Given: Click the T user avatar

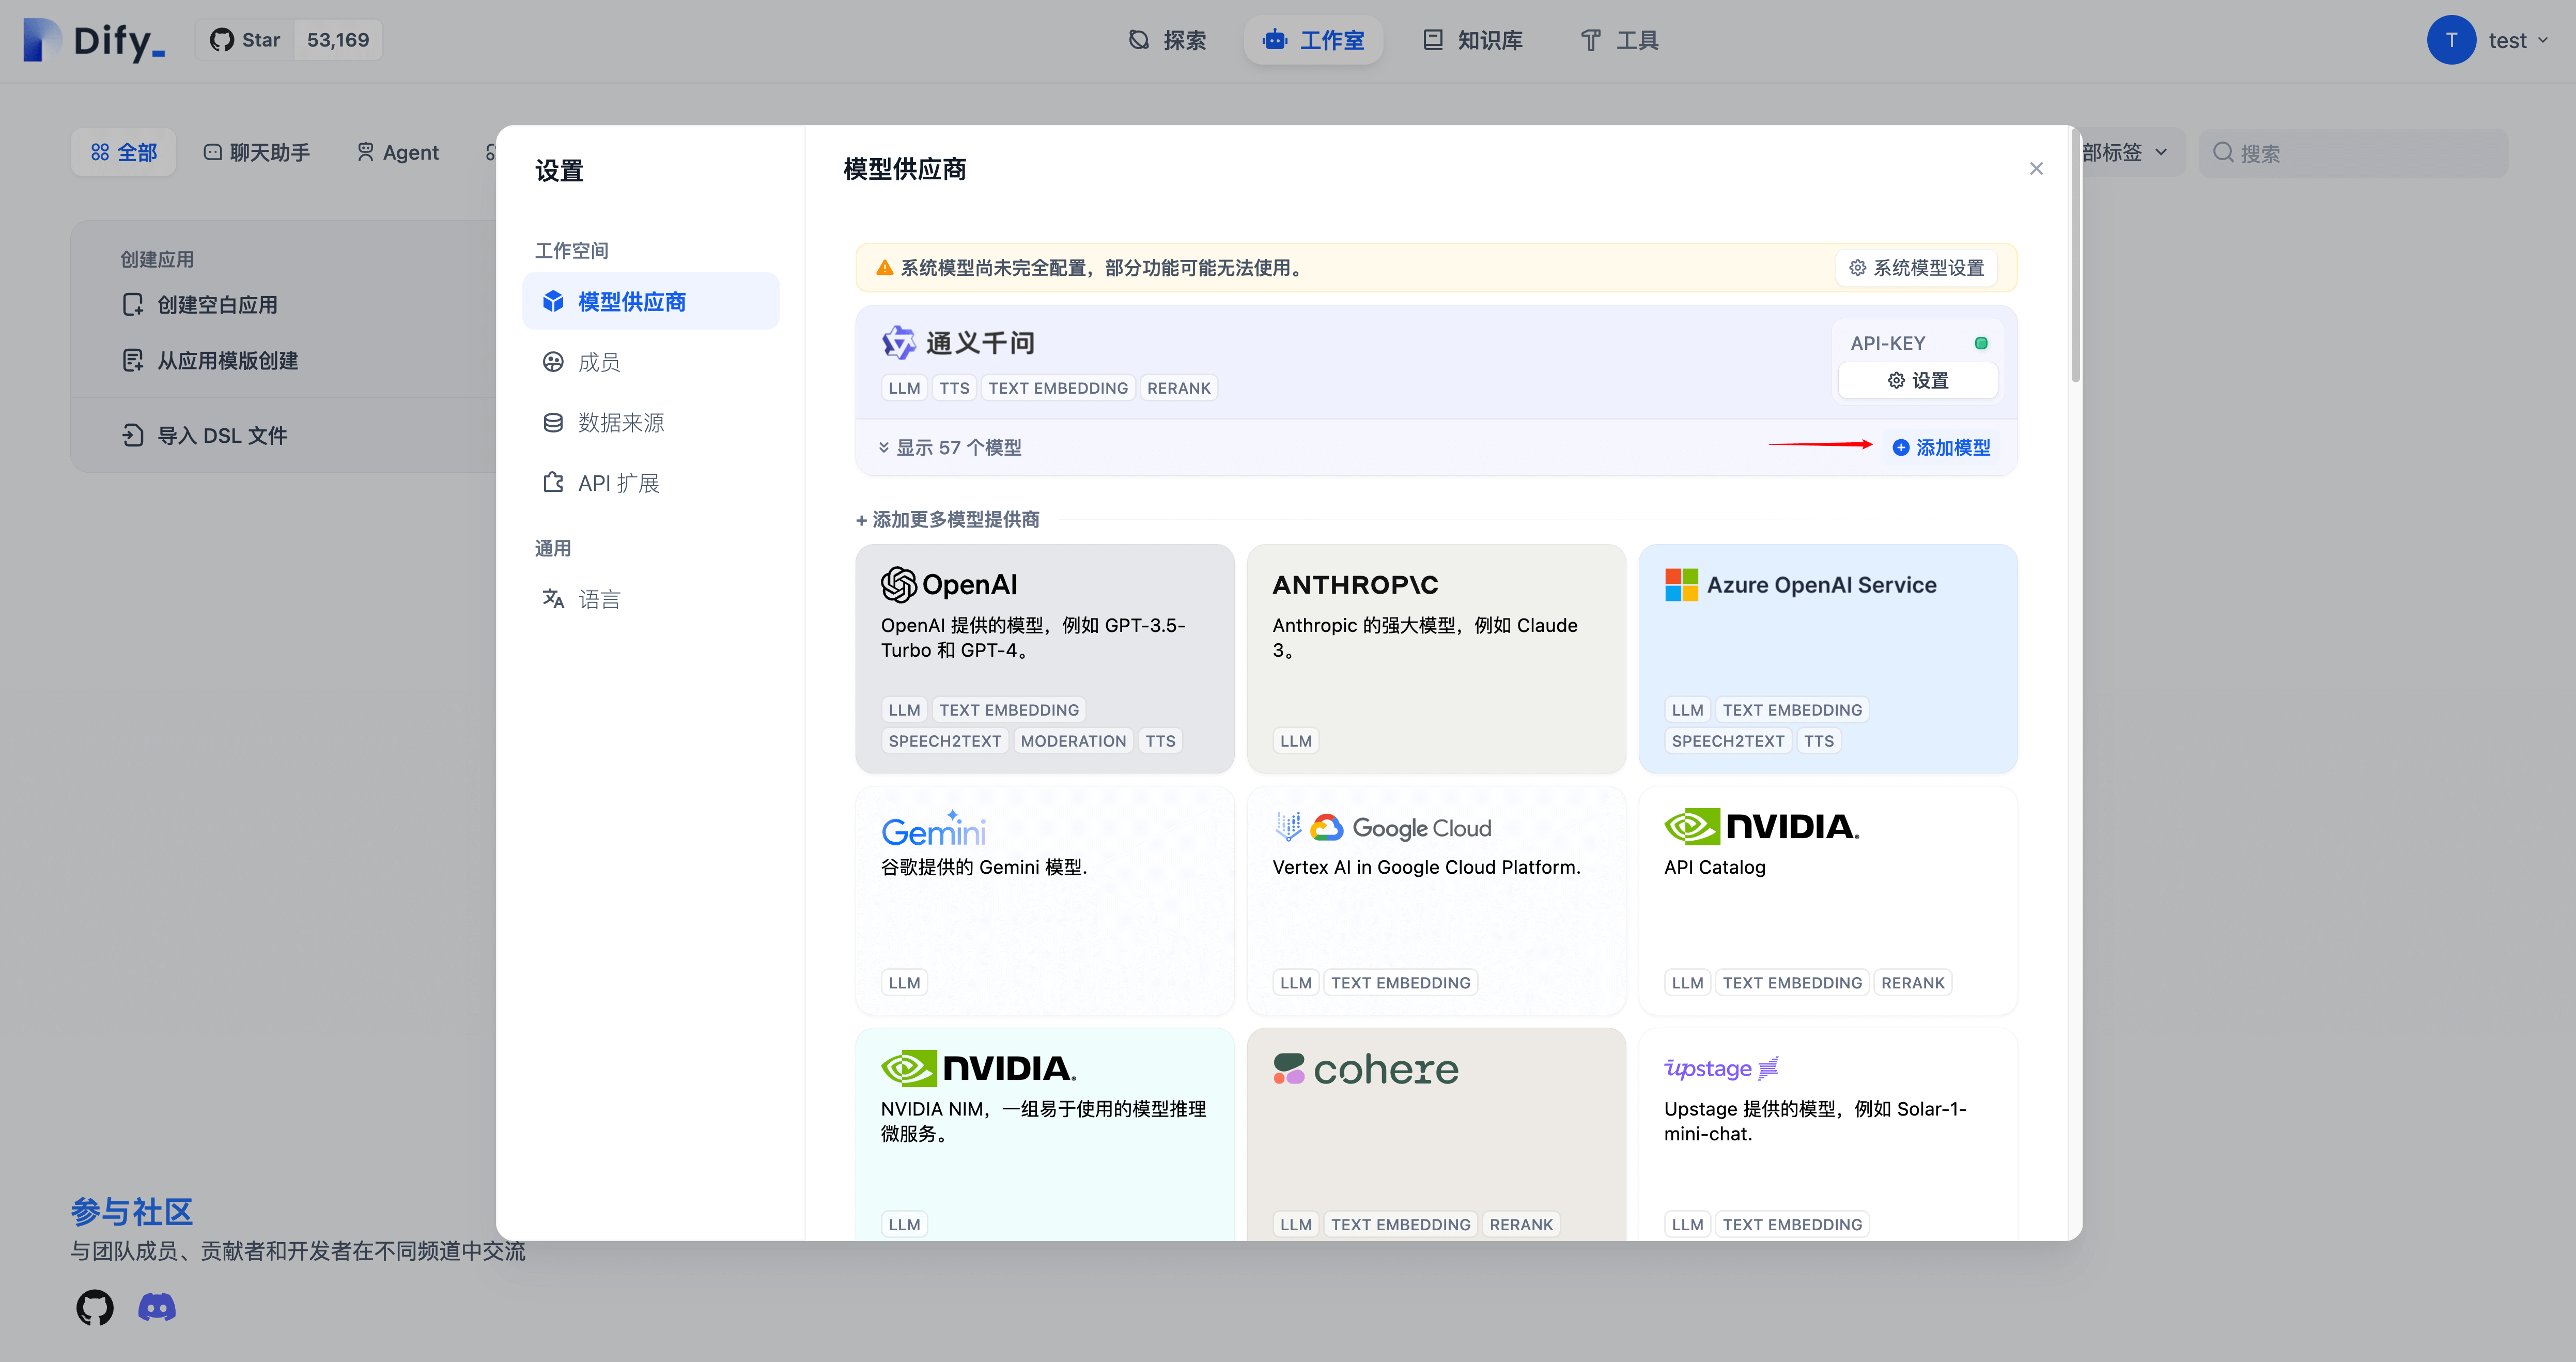Looking at the screenshot, I should click(2451, 40).
